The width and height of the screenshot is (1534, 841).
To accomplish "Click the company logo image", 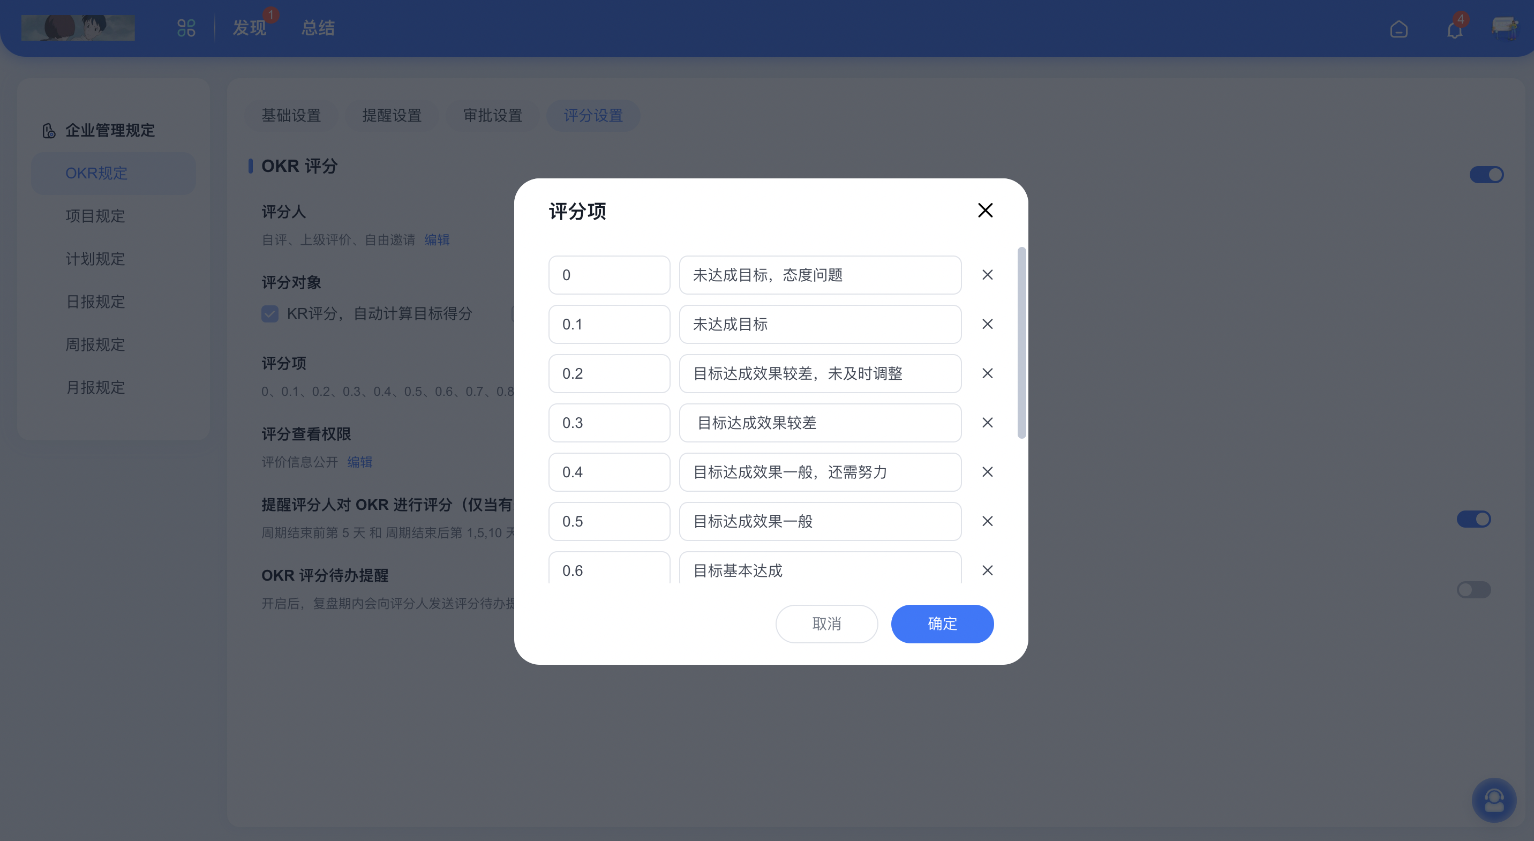I will 78,27.
